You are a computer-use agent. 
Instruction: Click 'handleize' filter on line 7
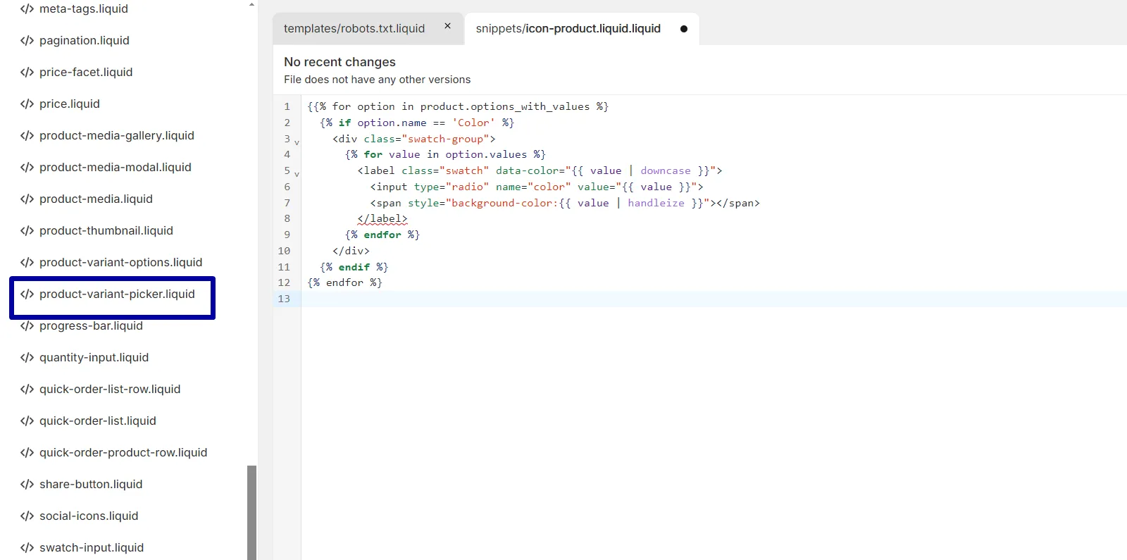tap(656, 203)
